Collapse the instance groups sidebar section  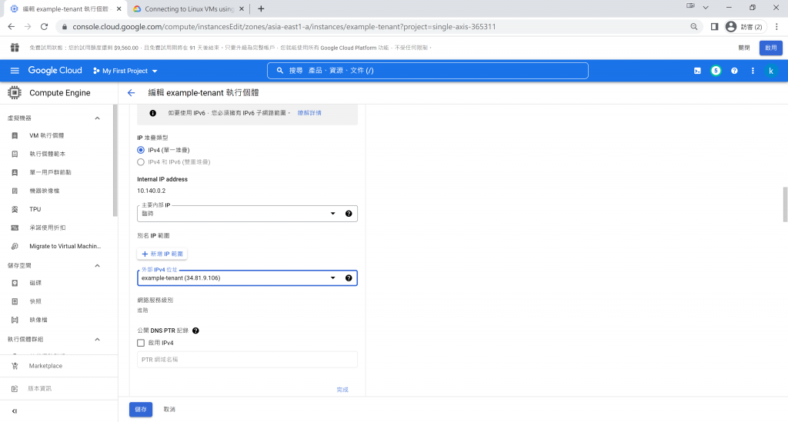(98, 339)
